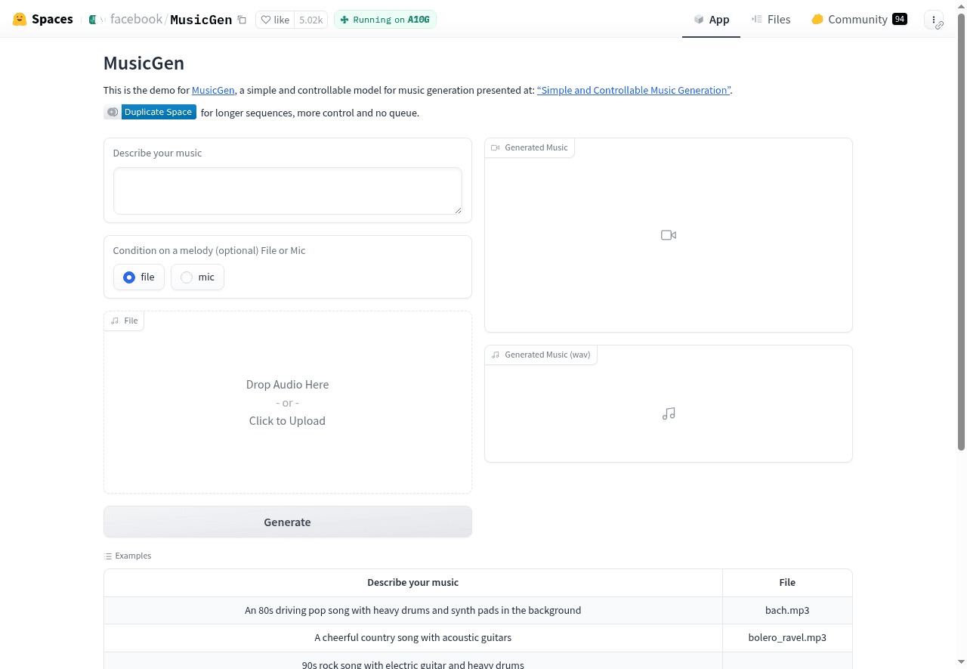Copy the MusicGen space name icon
967x669 pixels.
pyautogui.click(x=242, y=20)
